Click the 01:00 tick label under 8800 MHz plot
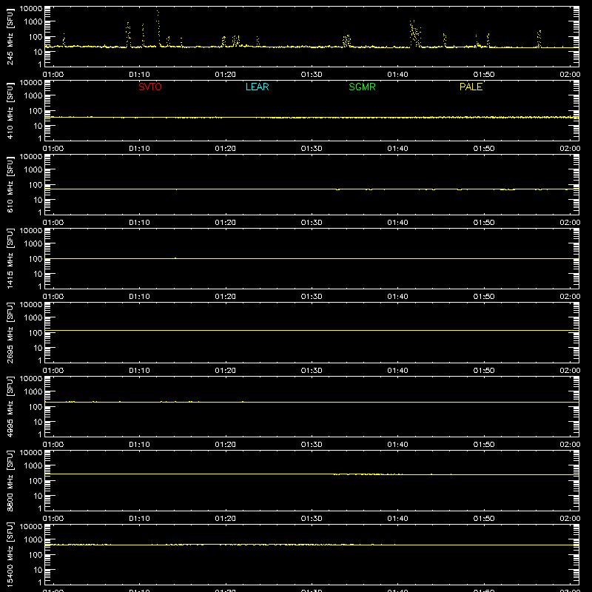Screen dimensions: 592x592 pyautogui.click(x=53, y=519)
